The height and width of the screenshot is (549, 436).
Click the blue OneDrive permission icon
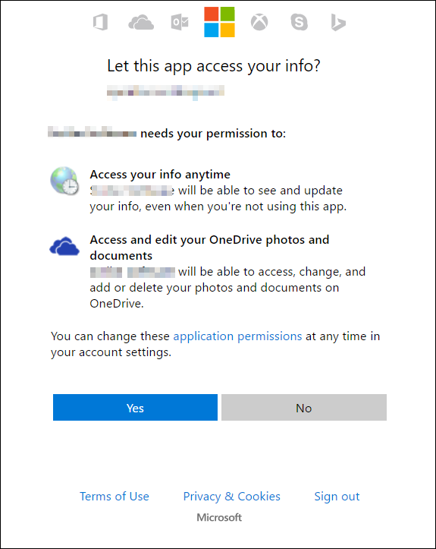point(64,246)
